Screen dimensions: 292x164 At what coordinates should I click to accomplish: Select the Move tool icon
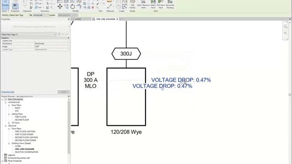pos(60,6)
